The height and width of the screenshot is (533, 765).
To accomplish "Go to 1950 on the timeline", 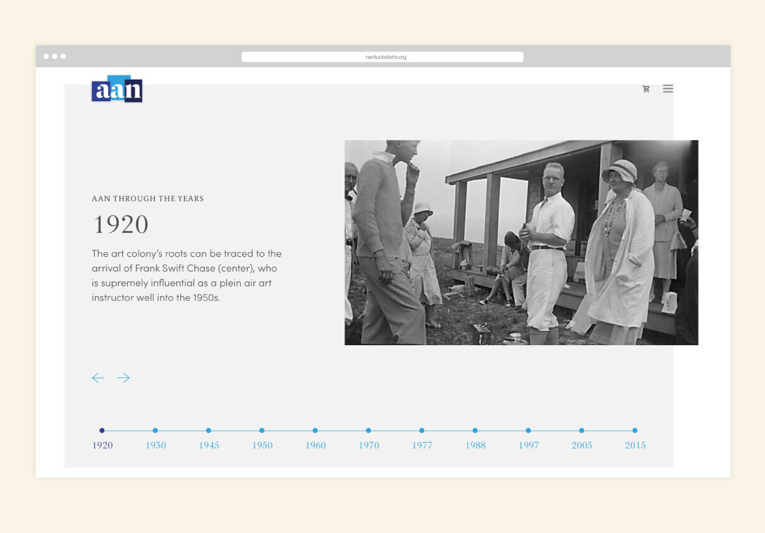I will click(262, 431).
